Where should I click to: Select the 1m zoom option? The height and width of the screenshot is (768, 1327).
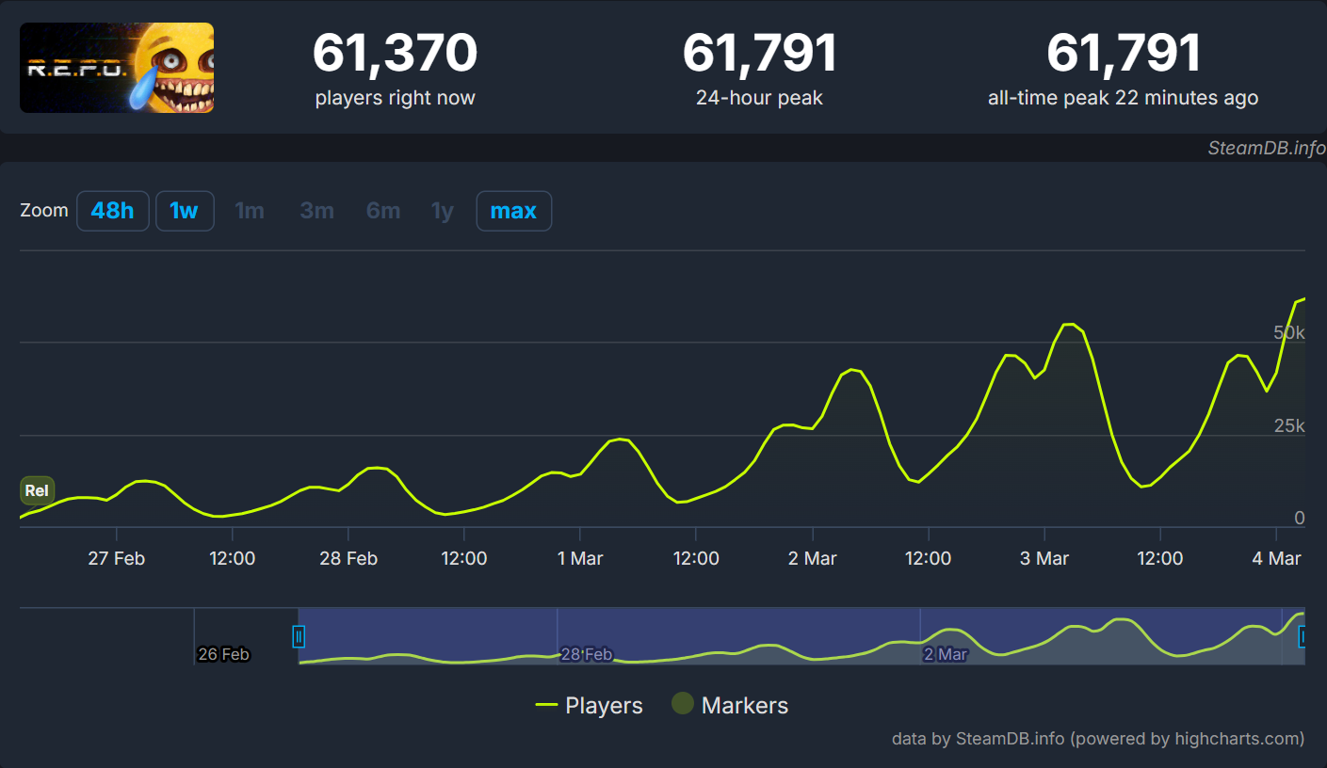(249, 211)
